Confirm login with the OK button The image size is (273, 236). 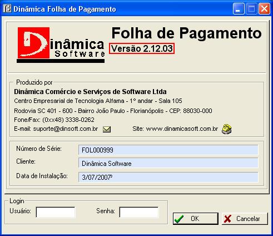tap(196, 219)
